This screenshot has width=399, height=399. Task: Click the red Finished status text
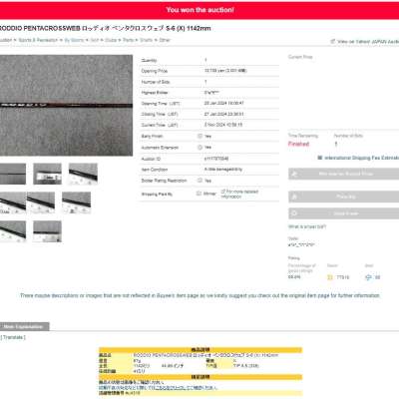point(298,144)
